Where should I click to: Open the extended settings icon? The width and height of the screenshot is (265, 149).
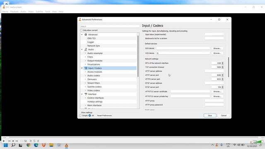click(25, 141)
